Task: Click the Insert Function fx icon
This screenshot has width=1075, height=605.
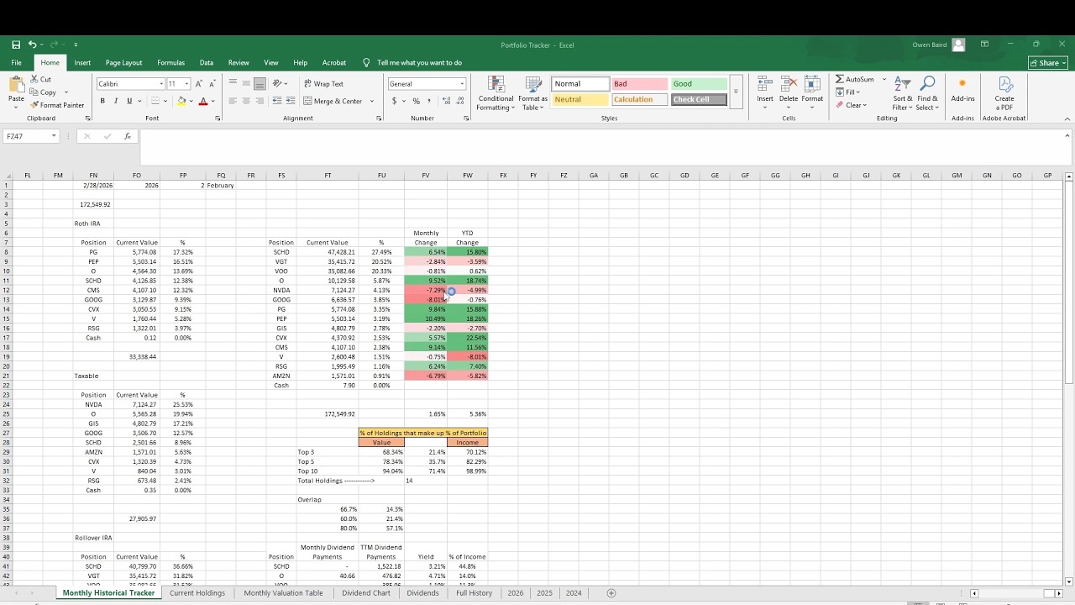Action: pos(128,136)
